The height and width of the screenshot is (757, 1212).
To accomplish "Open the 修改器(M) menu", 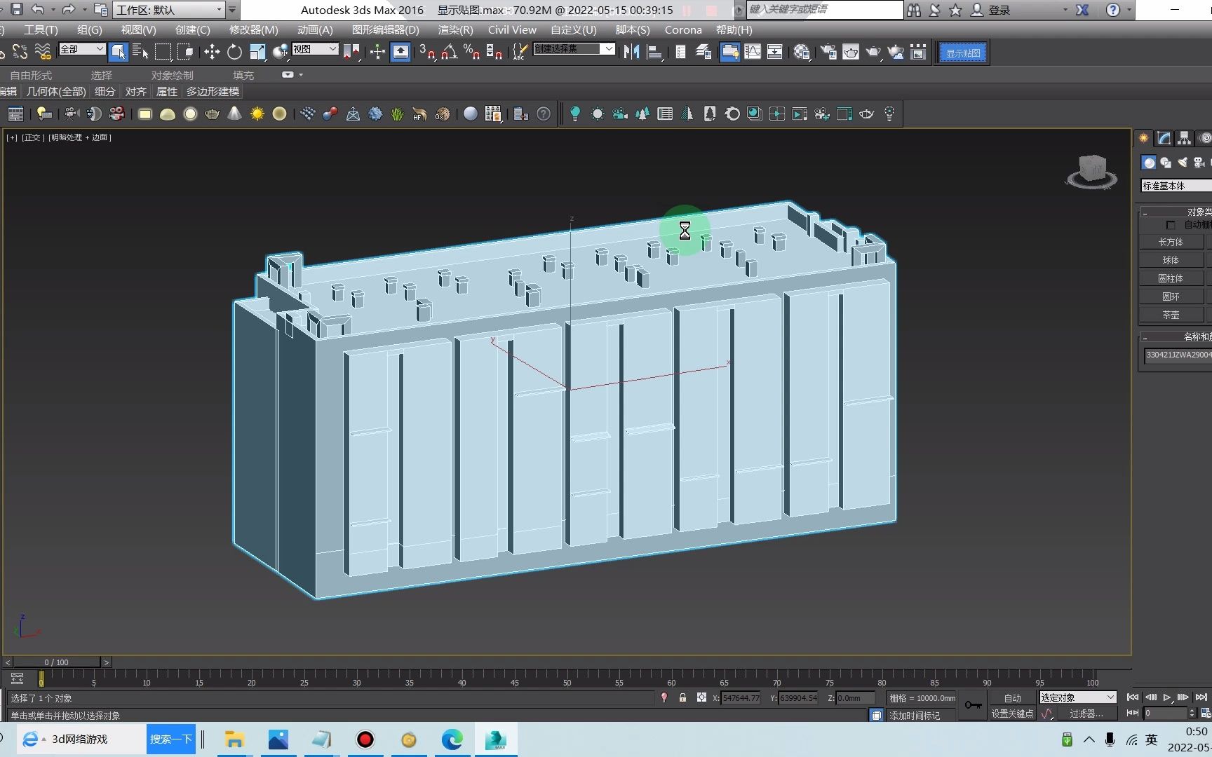I will (x=253, y=29).
